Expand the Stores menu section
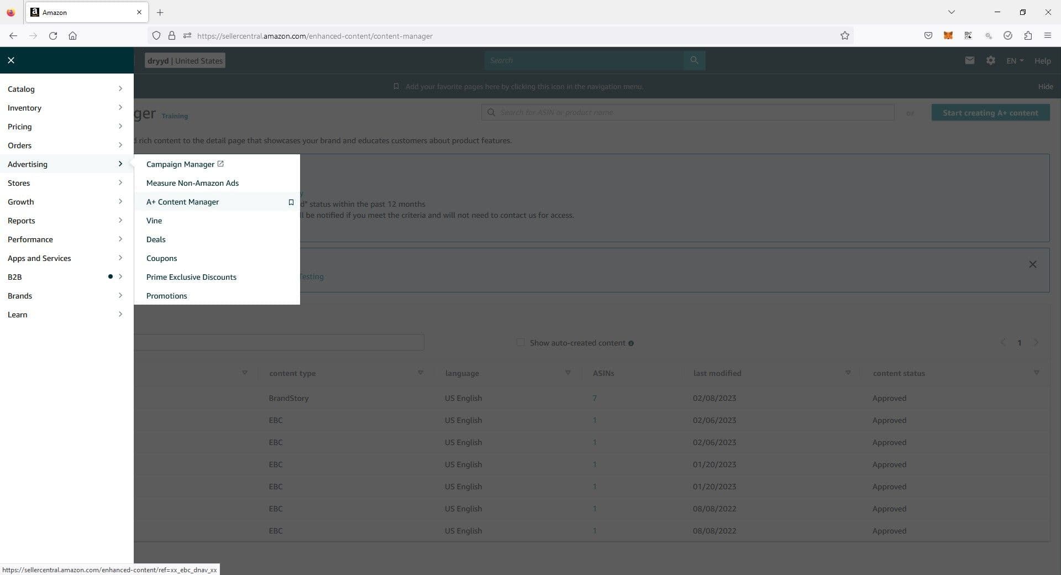Viewport: 1061px width, 575px height. pos(66,183)
